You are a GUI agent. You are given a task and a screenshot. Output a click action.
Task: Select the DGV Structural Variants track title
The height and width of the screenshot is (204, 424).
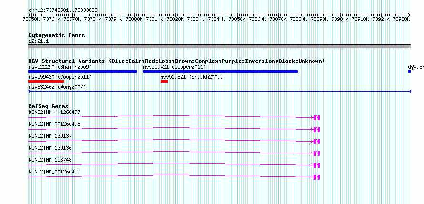(177, 61)
